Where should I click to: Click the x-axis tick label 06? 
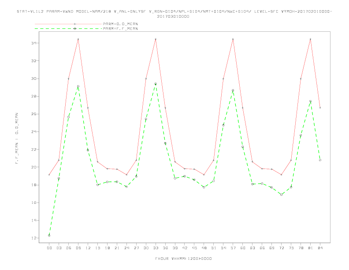[69, 248]
